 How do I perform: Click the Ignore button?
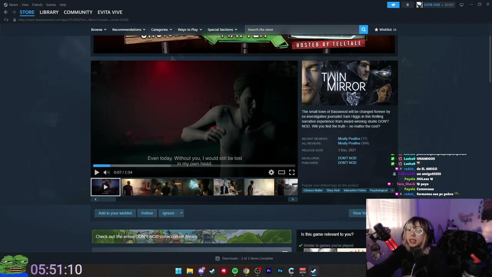point(168,213)
